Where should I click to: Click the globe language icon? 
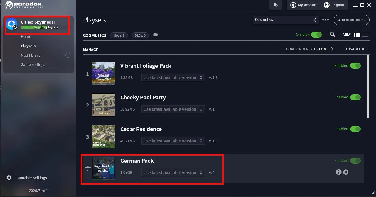[x=326, y=5]
